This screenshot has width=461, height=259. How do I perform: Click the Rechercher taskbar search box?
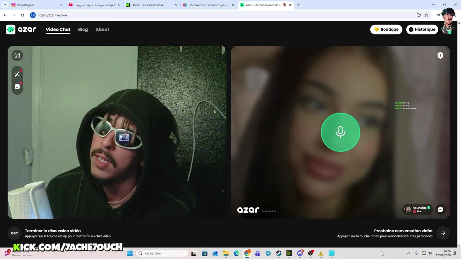tap(162, 253)
